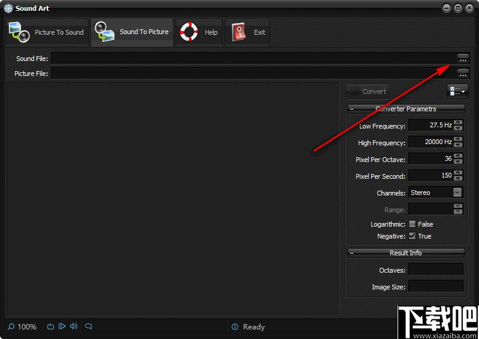Open the options dropdown next to Convert

coord(457,91)
